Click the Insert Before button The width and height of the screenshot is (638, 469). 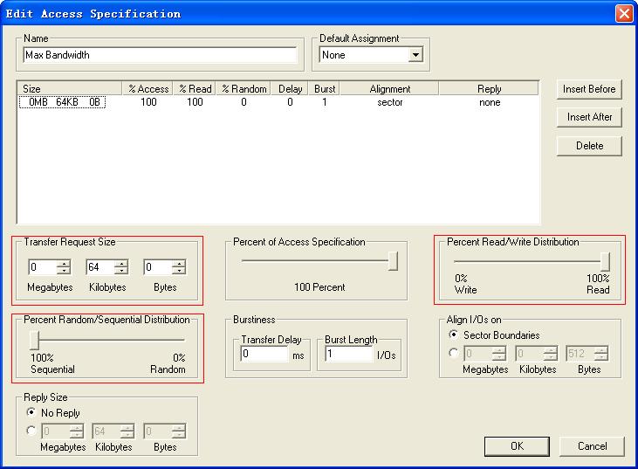(x=589, y=89)
